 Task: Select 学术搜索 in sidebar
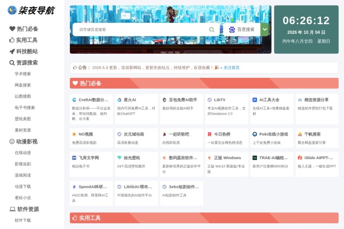(x=23, y=74)
